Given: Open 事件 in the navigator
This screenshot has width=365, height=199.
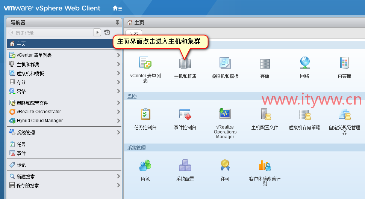Looking at the screenshot, I should (x=64, y=153).
